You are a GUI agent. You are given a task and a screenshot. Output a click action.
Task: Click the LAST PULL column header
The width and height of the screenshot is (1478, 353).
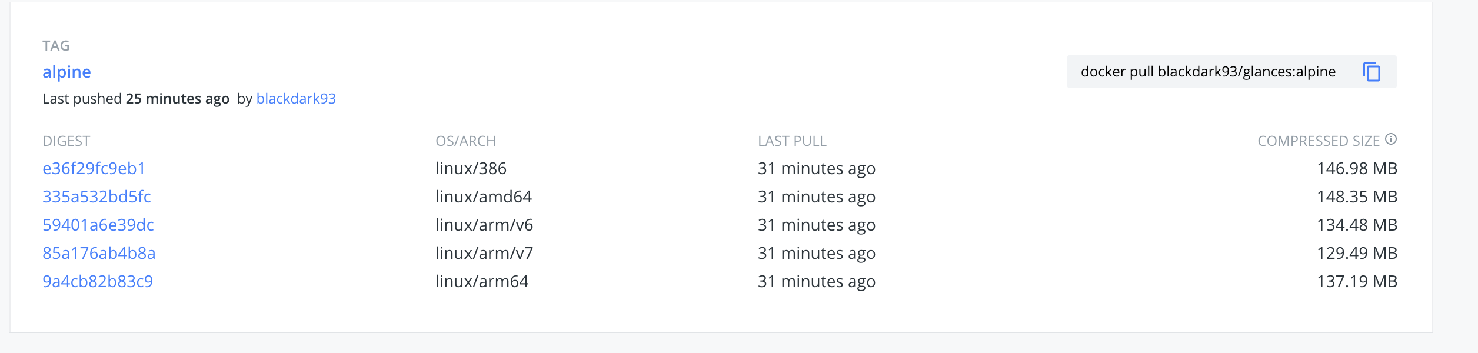click(x=791, y=141)
